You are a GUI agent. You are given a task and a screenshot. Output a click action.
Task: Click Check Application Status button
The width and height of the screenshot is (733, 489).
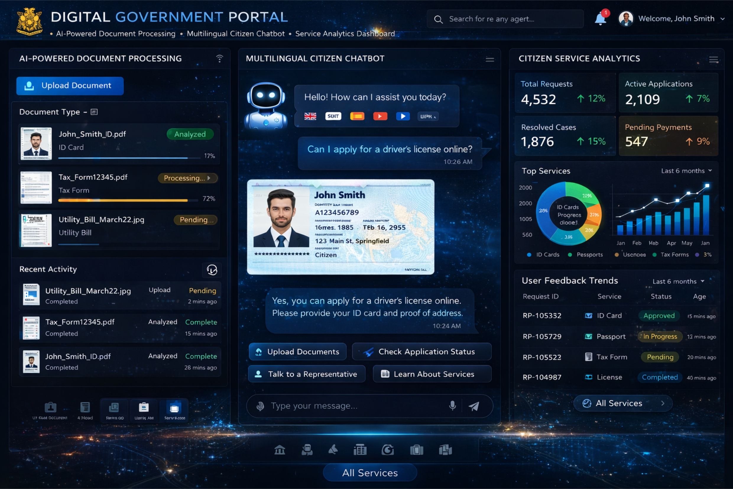pos(421,352)
